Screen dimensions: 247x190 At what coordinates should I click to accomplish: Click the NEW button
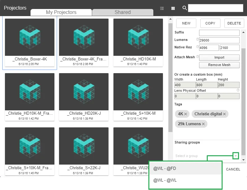click(x=186, y=23)
